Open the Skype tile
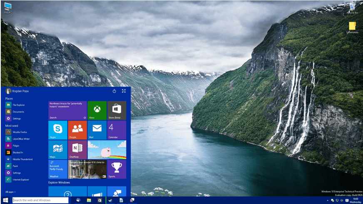The width and height of the screenshot is (363, 204). [x=58, y=130]
